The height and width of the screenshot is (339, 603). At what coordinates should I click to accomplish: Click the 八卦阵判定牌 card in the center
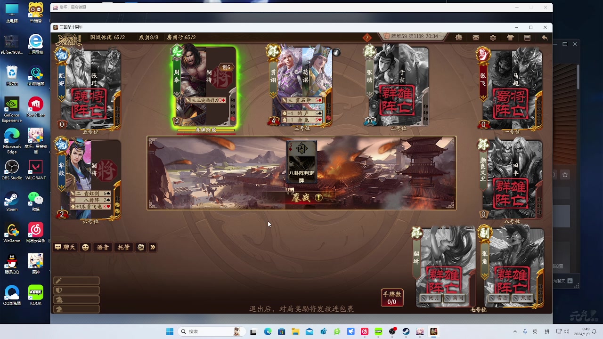click(x=301, y=162)
